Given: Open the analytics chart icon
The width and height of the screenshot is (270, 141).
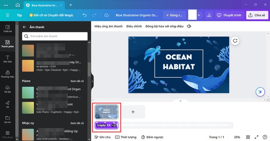Looking at the screenshot, I should click(x=209, y=15).
